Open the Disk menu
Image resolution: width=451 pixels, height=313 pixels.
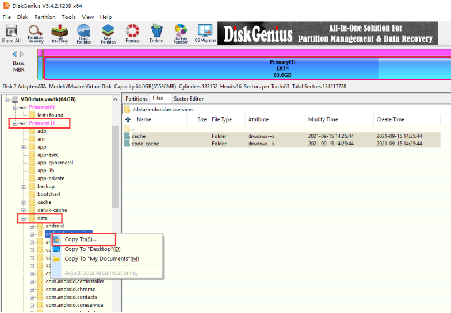pyautogui.click(x=22, y=17)
